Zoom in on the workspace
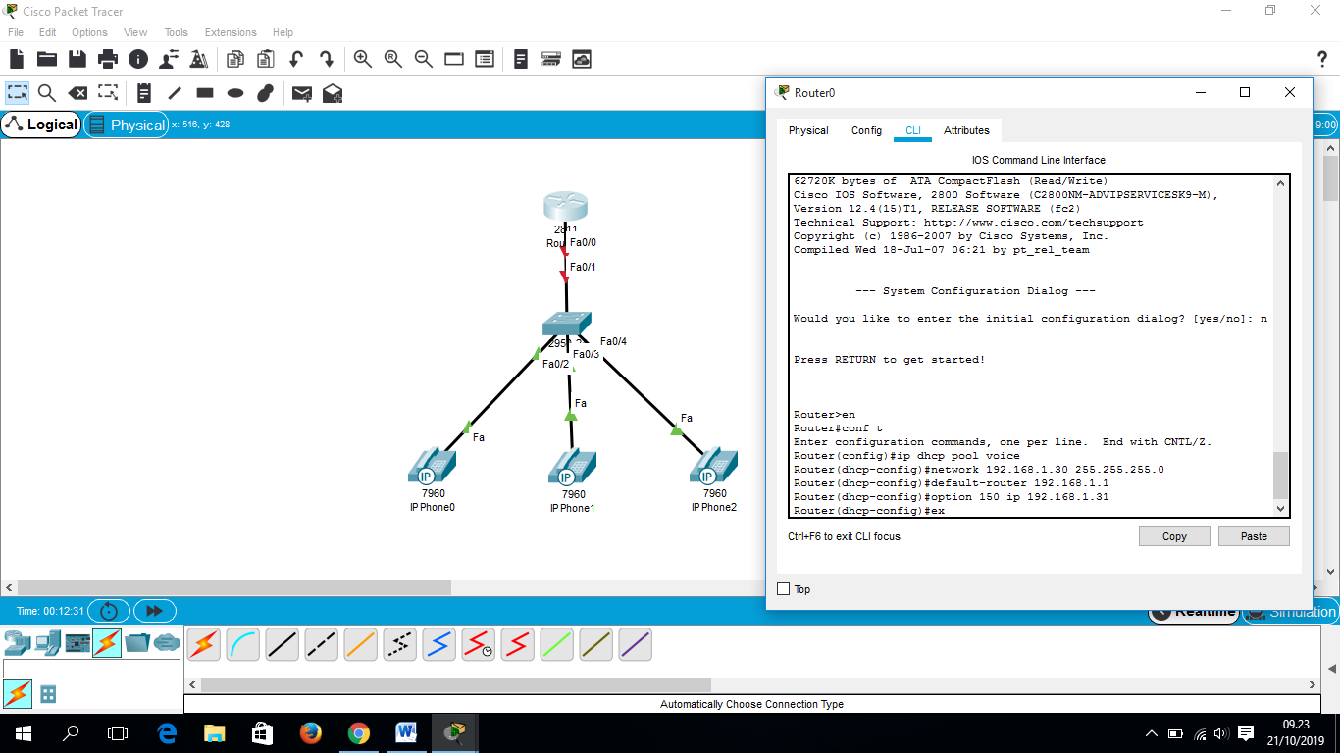This screenshot has height=753, width=1340. click(x=363, y=60)
